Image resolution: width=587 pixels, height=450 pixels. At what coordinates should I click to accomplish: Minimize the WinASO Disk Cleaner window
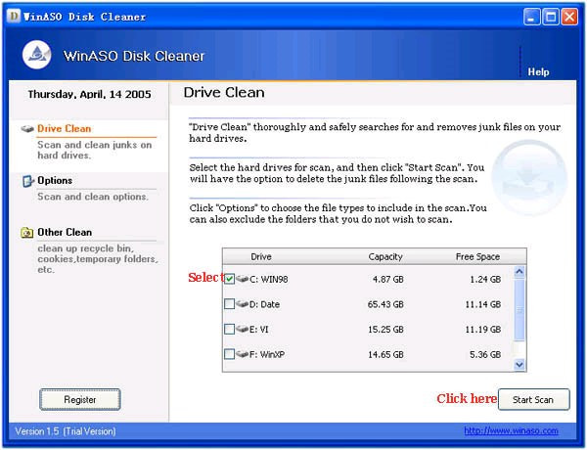coord(531,17)
